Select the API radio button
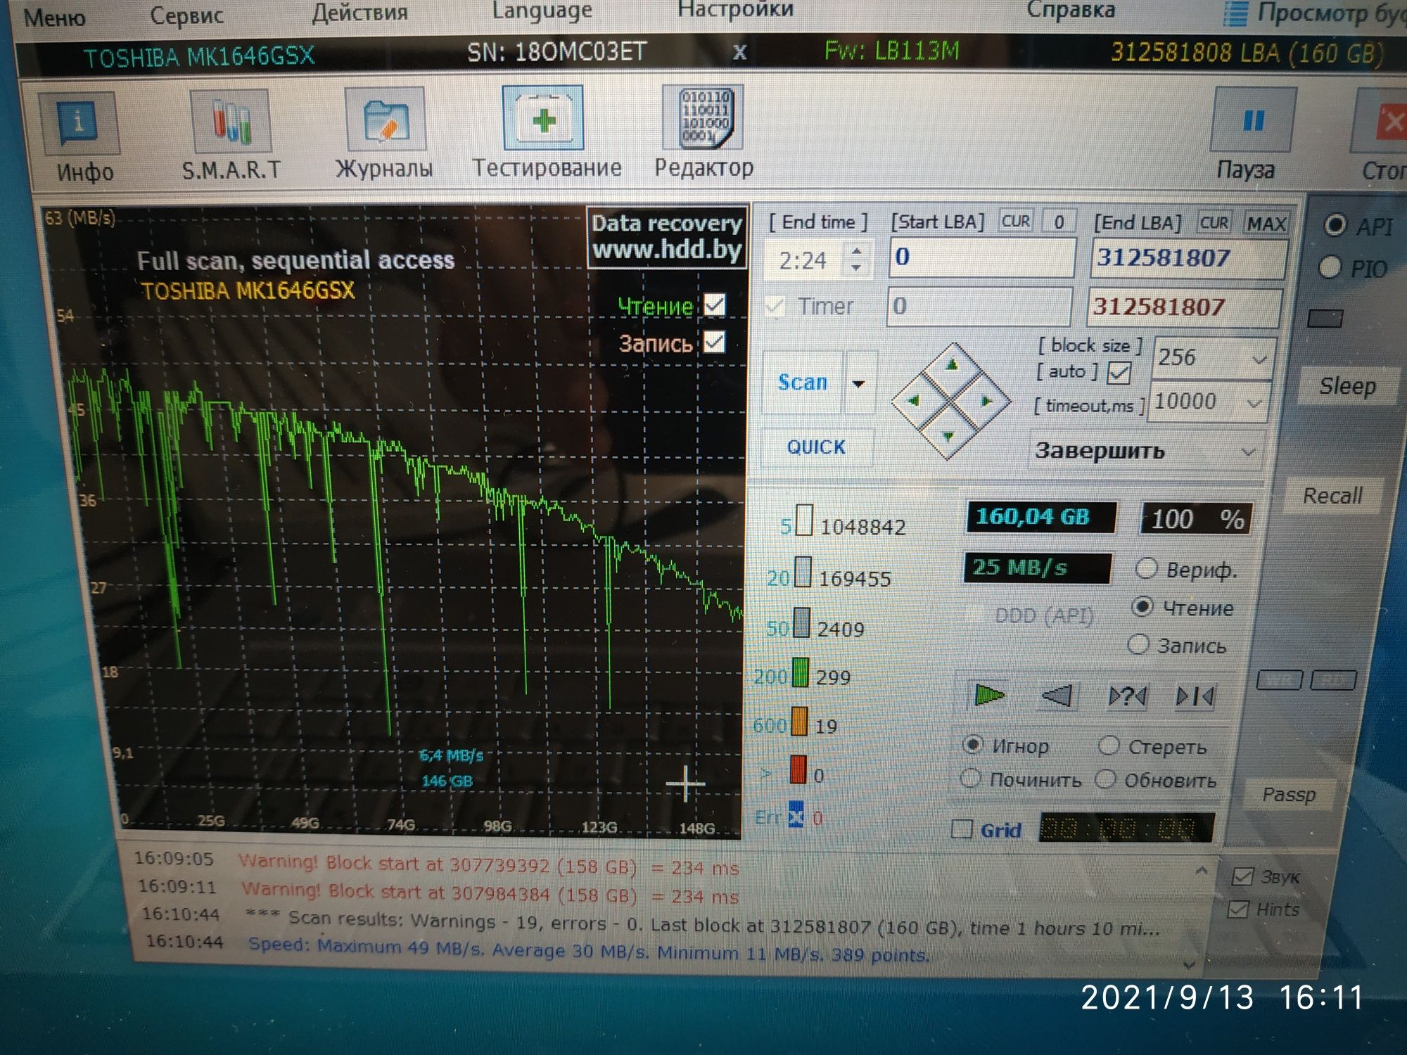Viewport: 1407px width, 1055px height. tap(1335, 225)
